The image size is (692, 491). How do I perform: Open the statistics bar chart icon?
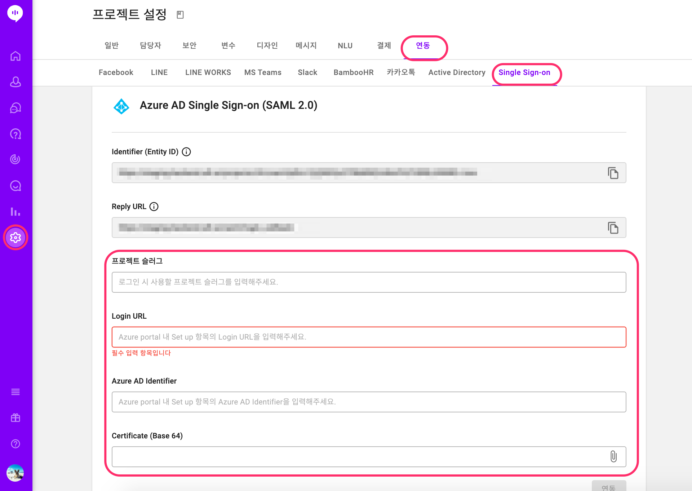[x=15, y=212]
